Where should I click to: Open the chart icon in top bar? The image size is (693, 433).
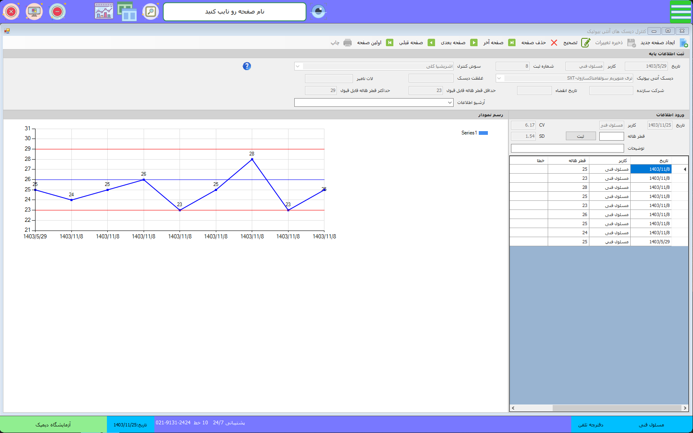[x=104, y=12]
